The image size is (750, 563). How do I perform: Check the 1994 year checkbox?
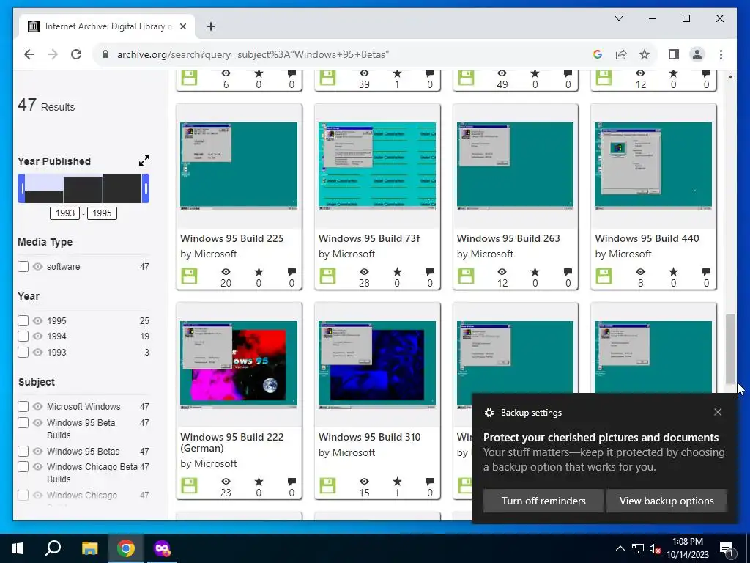tap(23, 336)
